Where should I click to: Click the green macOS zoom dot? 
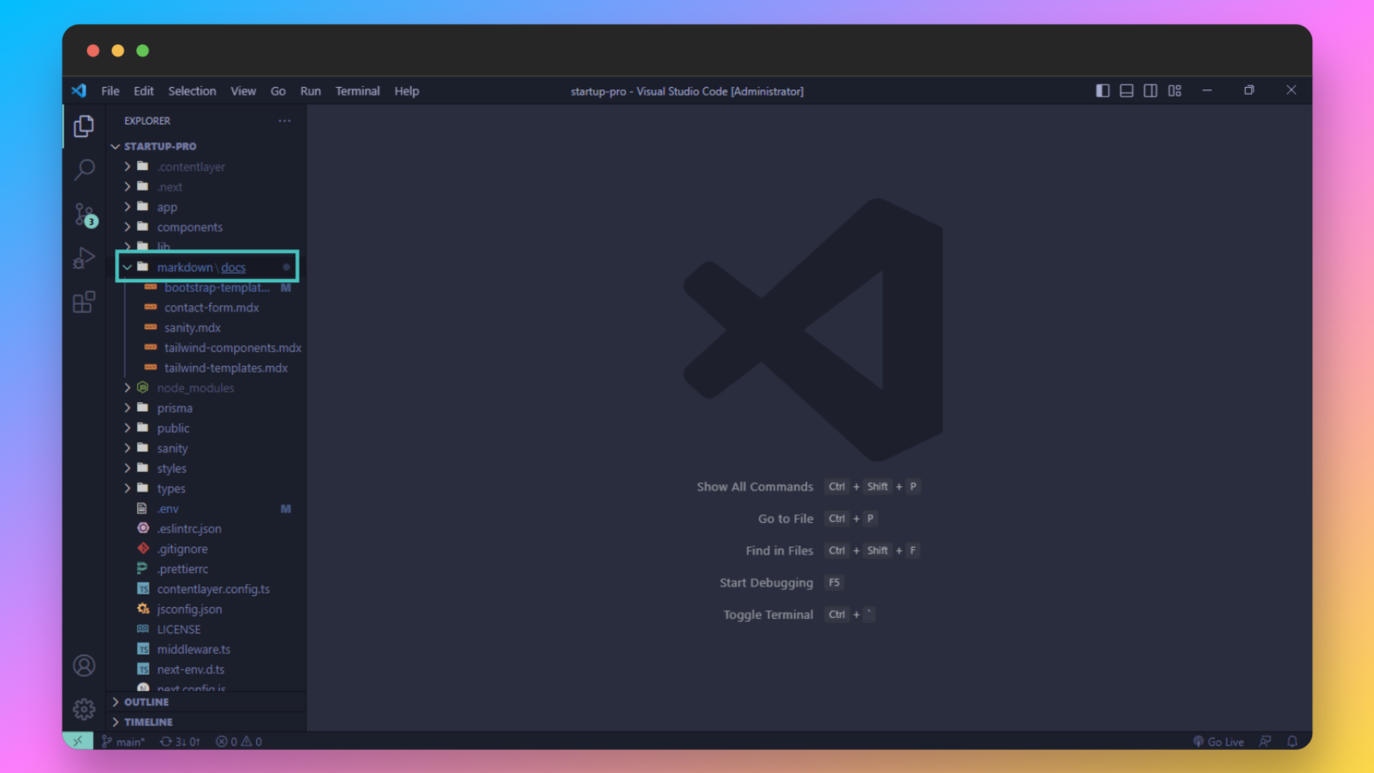tap(143, 51)
